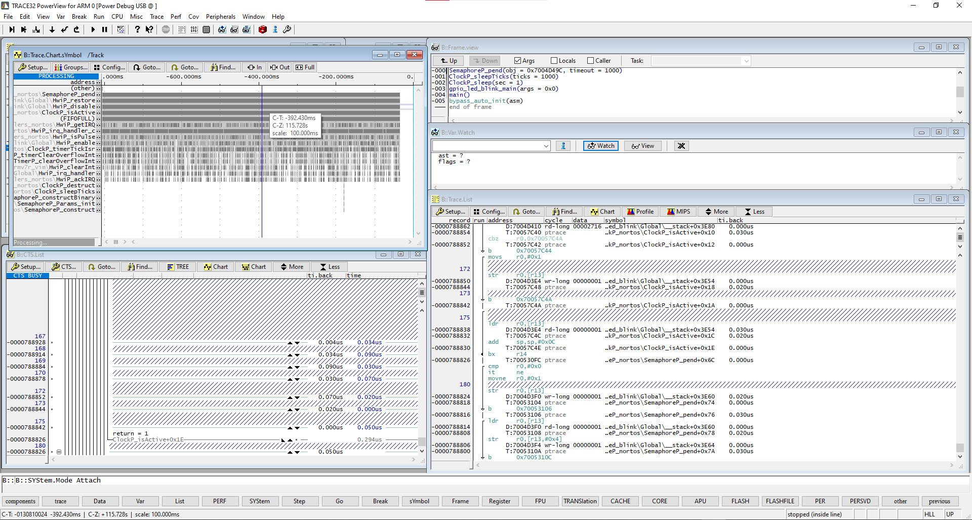This screenshot has width=972, height=520.
Task: Click Config in the Trace.Chart.sYmbol toolbar
Action: click(x=109, y=67)
